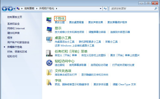Click the 向桌面添加小工具 link
Screen dimensions: 160x99
click(x=65, y=42)
